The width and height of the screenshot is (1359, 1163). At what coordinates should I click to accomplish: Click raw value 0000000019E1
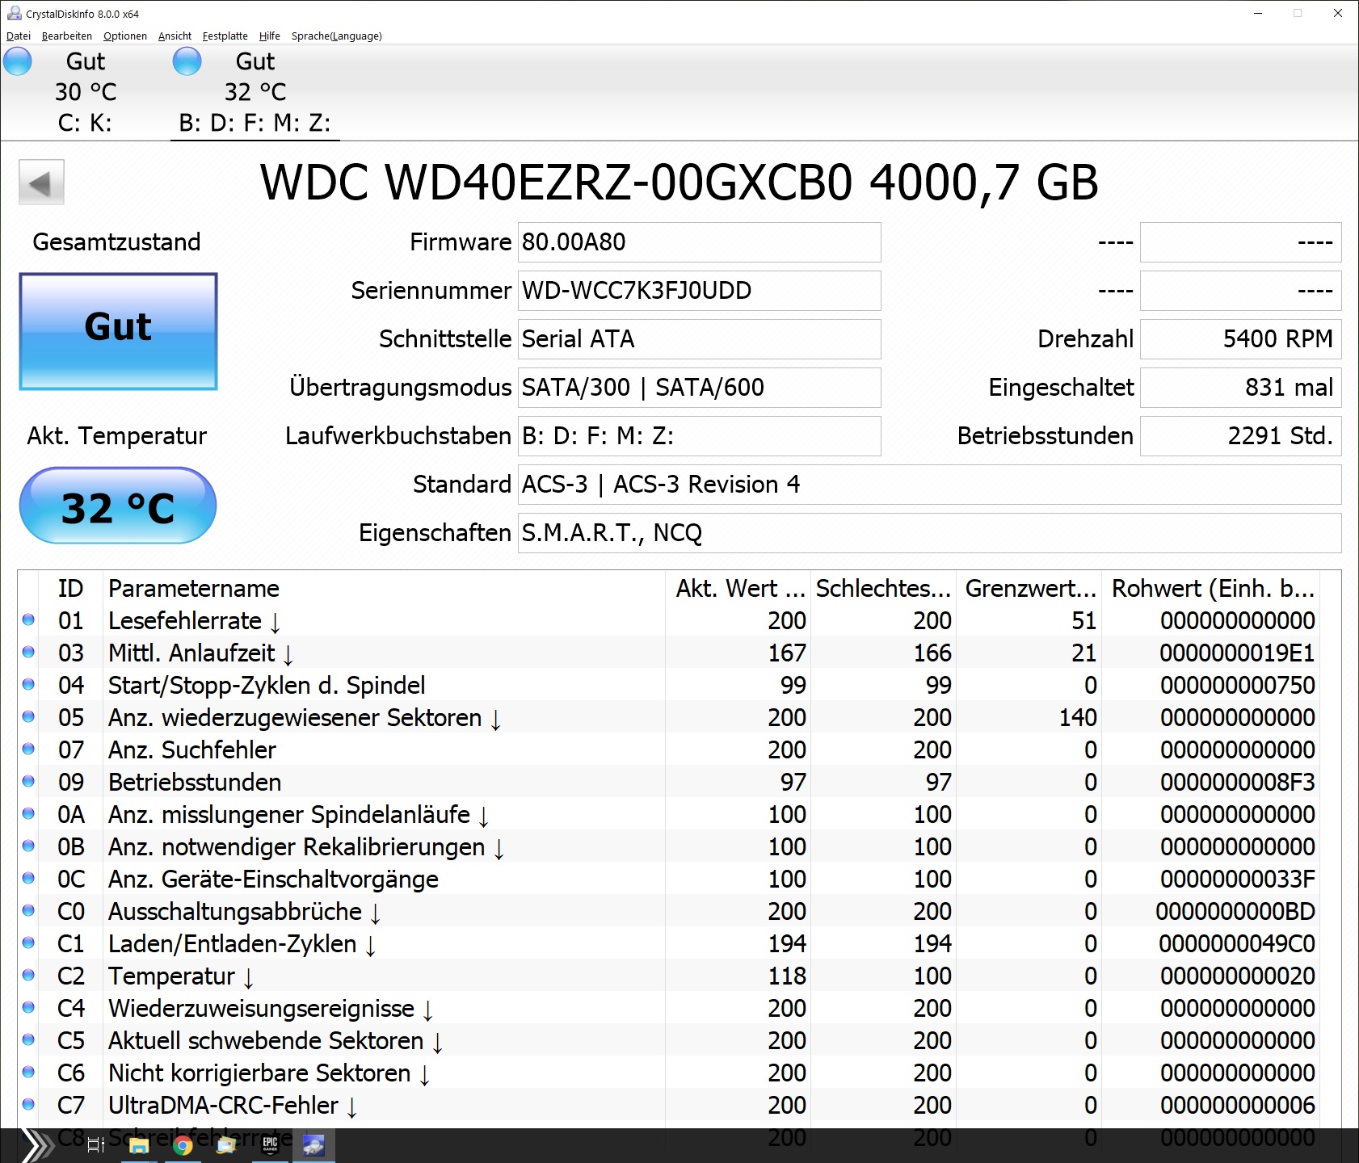pyautogui.click(x=1237, y=653)
